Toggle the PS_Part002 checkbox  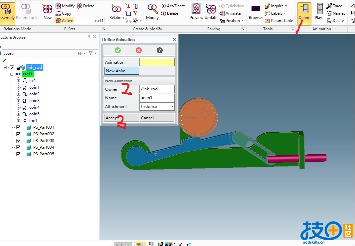click(x=18, y=134)
